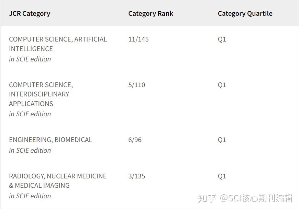Click the JCR Category column header
Image resolution: width=300 pixels, height=210 pixels.
30,14
